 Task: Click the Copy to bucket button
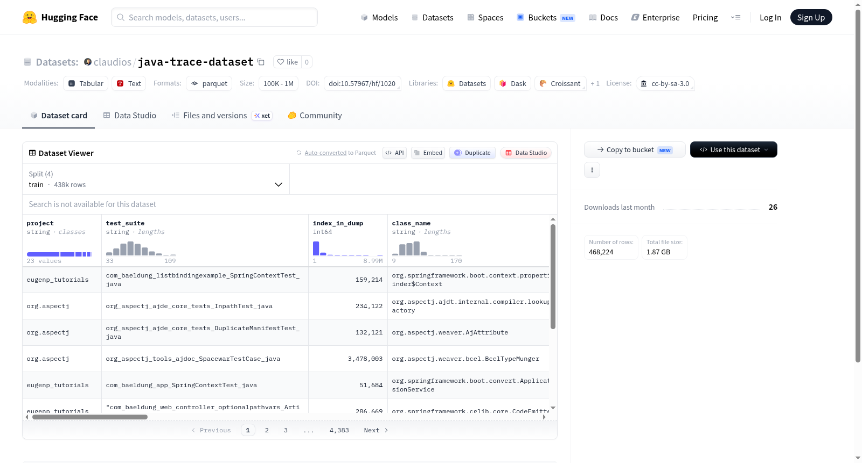[635, 149]
